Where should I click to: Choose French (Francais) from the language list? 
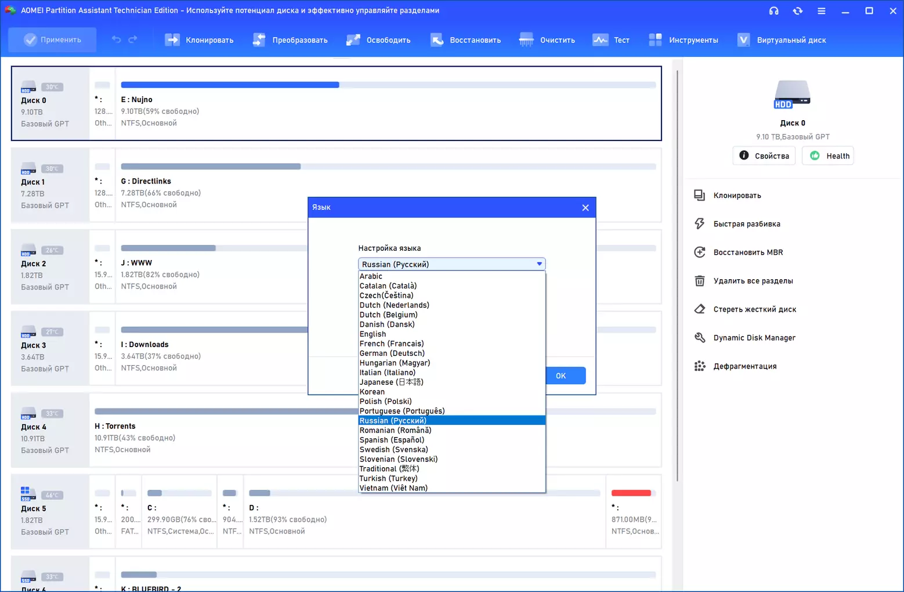click(452, 344)
